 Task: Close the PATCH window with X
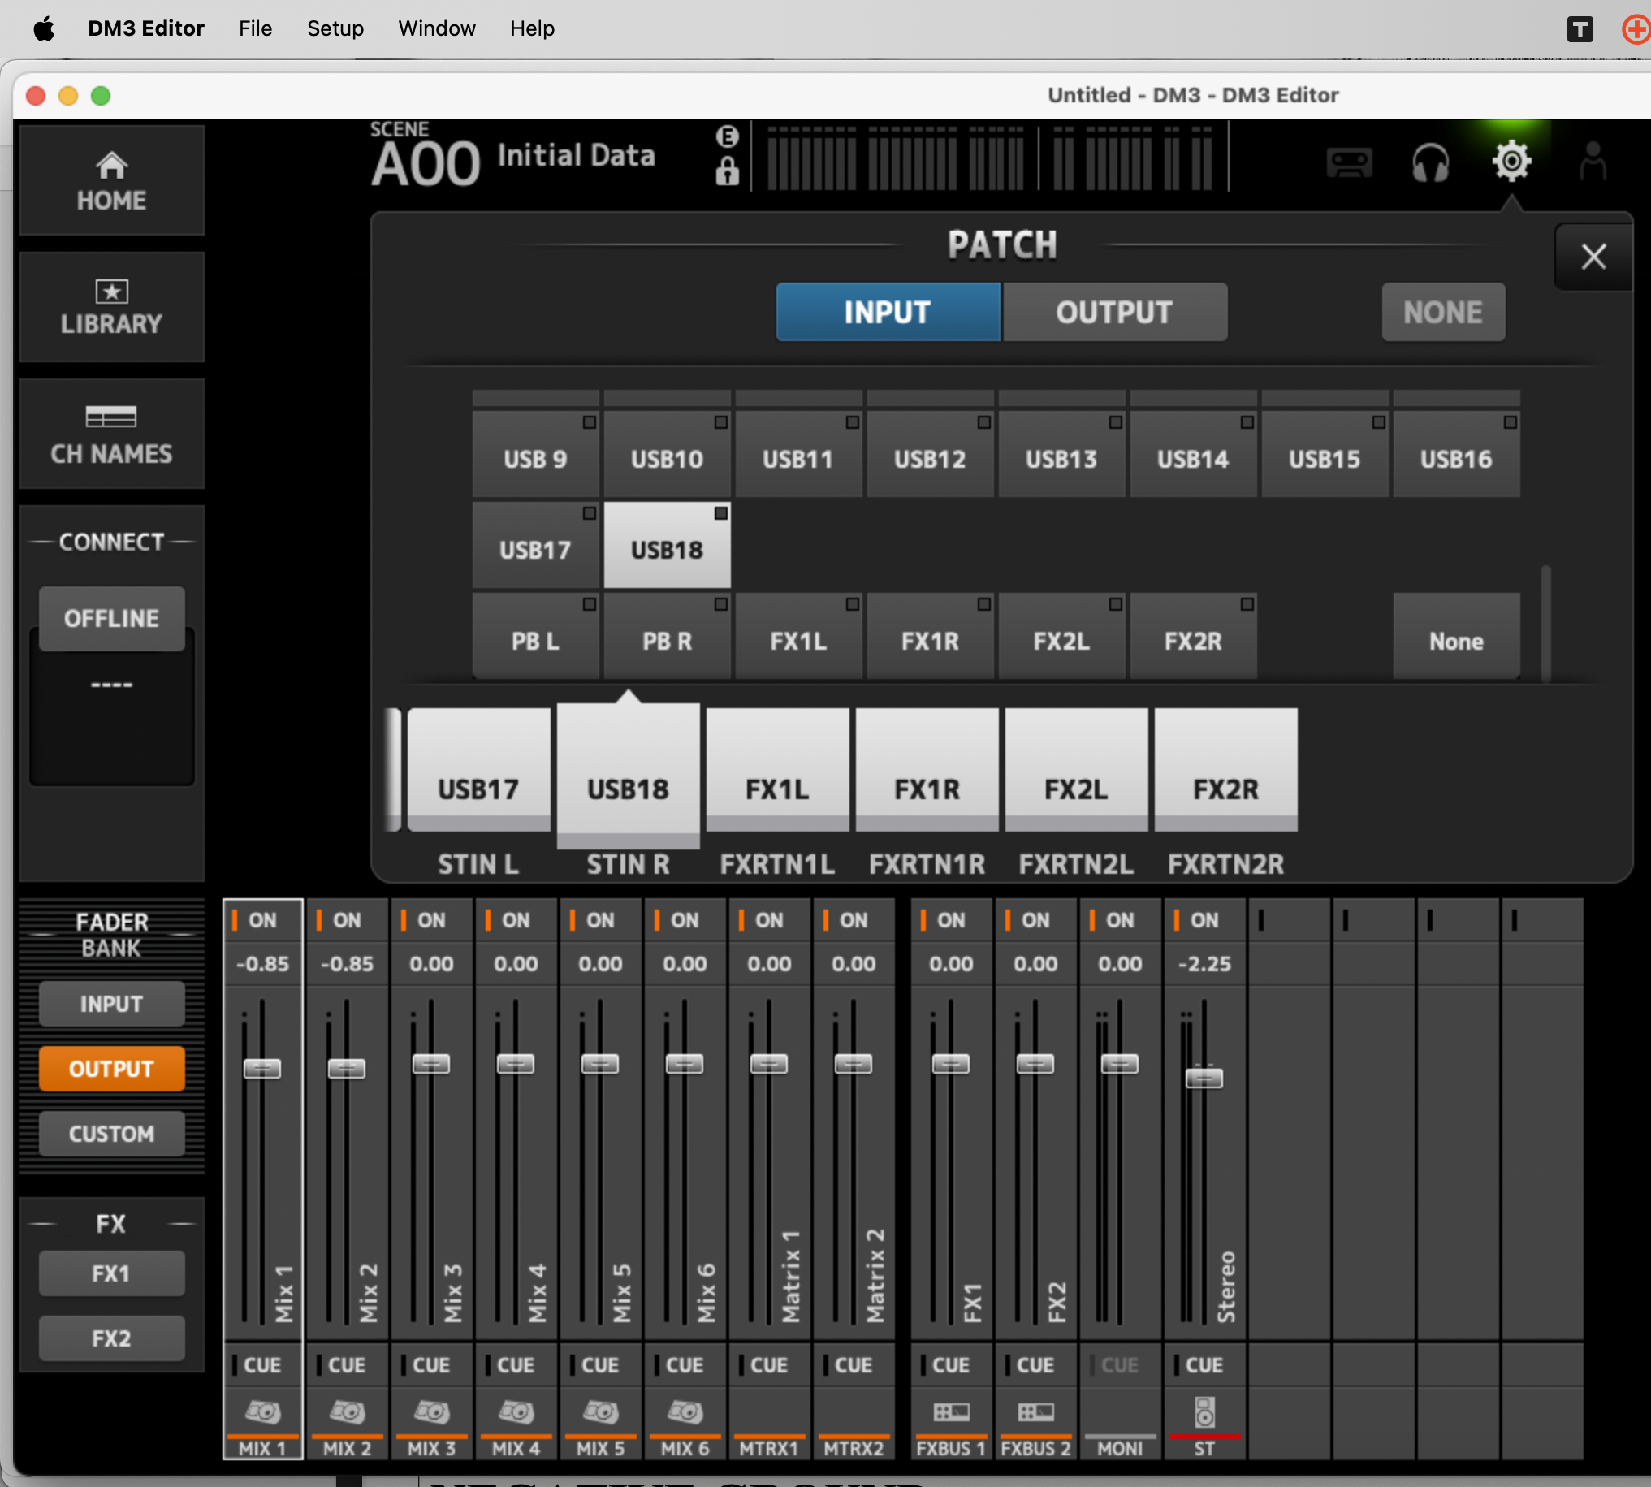(1593, 257)
